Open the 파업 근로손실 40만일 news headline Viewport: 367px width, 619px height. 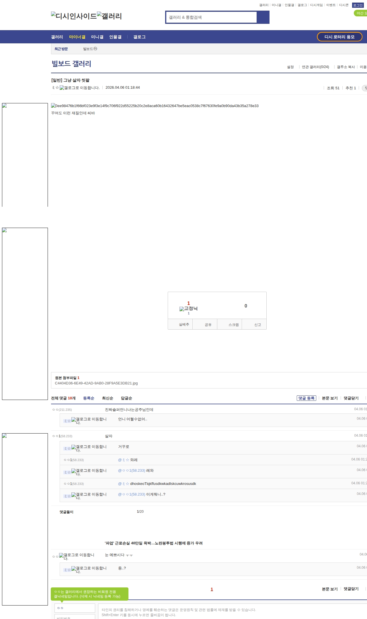pyautogui.click(x=154, y=543)
